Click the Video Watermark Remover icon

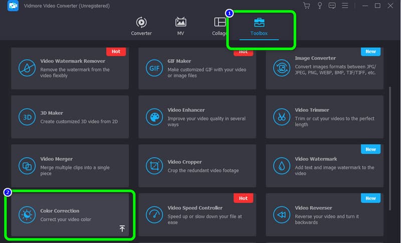coord(26,68)
